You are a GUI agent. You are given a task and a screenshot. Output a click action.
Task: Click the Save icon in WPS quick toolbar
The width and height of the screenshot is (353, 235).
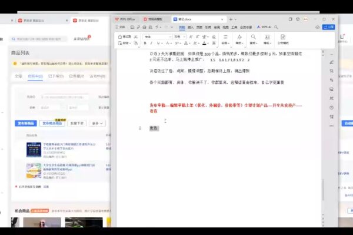coord(132,27)
